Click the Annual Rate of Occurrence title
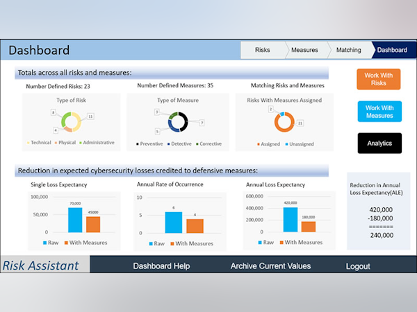The height and width of the screenshot is (312, 417). 170,184
